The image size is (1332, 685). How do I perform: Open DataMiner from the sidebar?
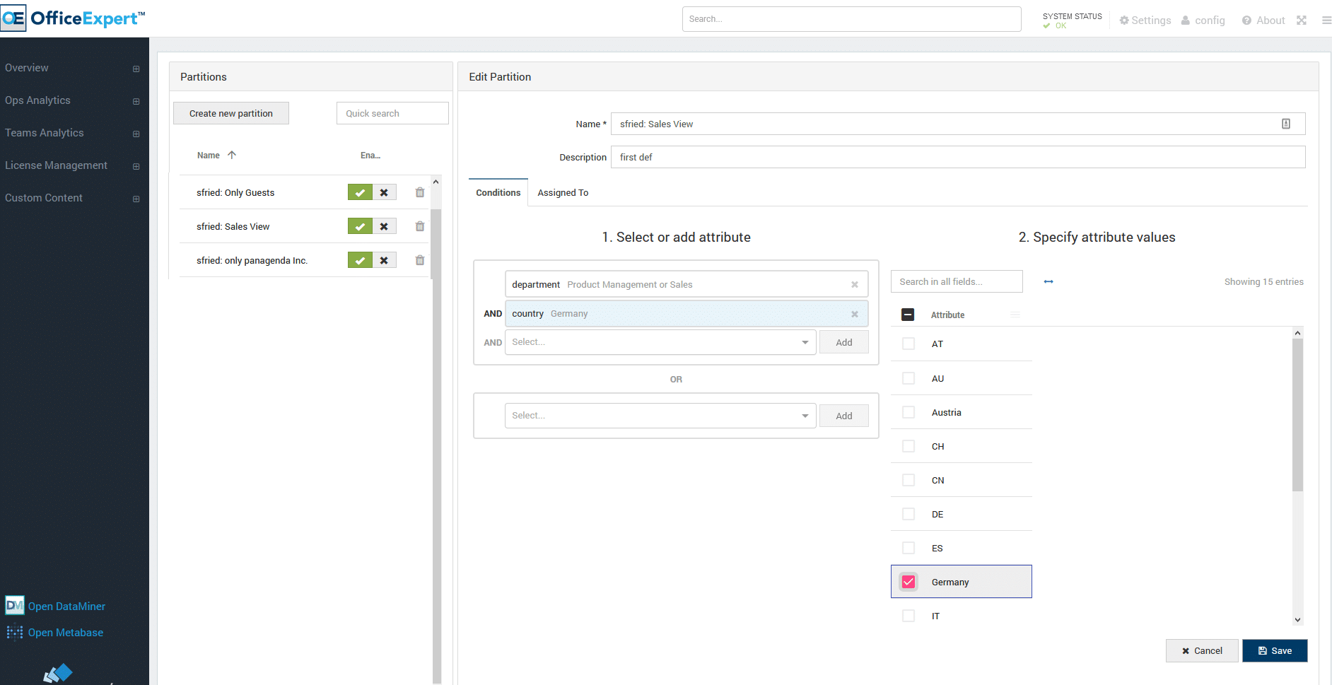pos(66,607)
